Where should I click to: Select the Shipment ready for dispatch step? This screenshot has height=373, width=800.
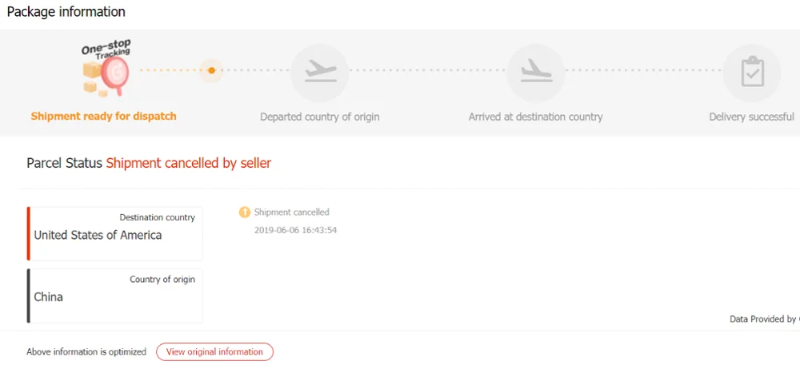[104, 117]
